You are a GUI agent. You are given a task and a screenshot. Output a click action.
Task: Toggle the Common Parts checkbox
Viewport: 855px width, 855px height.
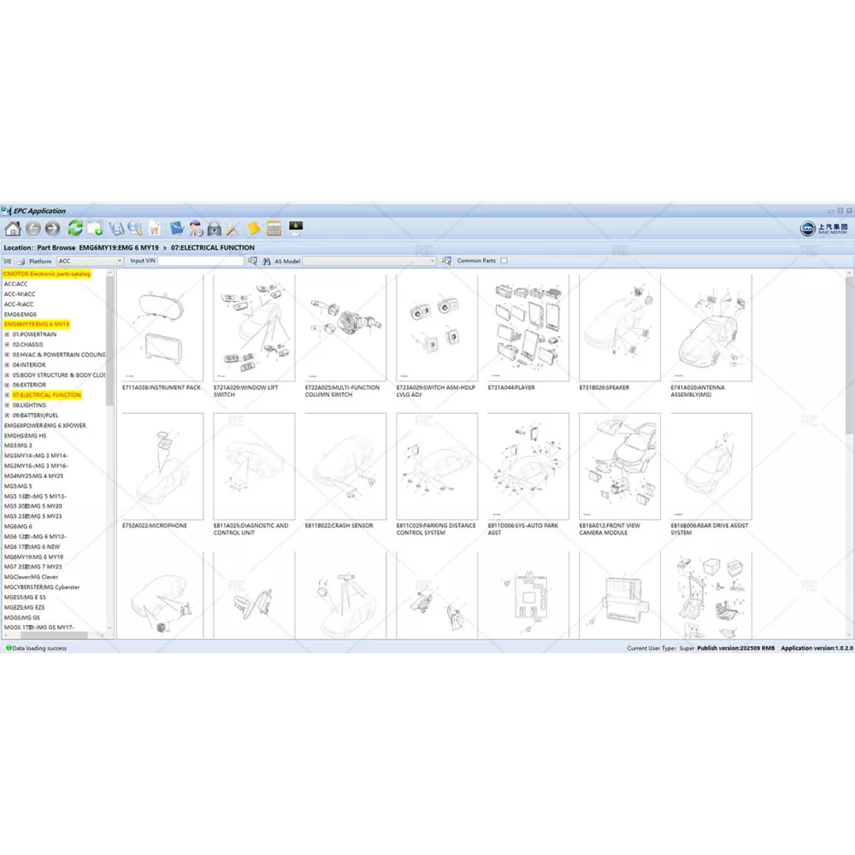(x=504, y=261)
